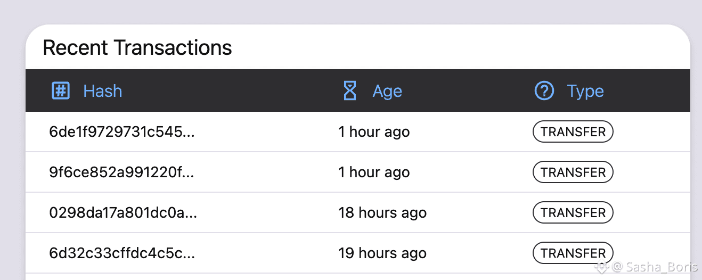Click the Sasha_Boris watermark text
This screenshot has width=702, height=280.
pyautogui.click(x=658, y=267)
